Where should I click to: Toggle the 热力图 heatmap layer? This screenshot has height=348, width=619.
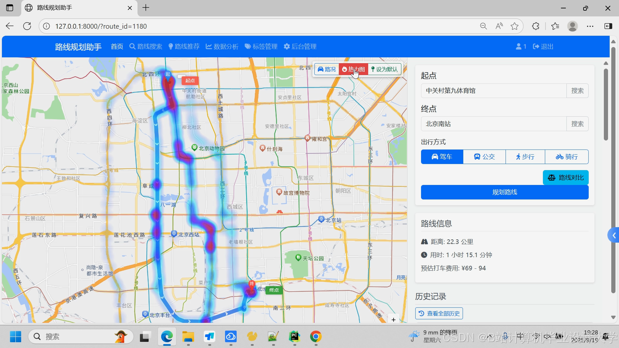(x=353, y=69)
